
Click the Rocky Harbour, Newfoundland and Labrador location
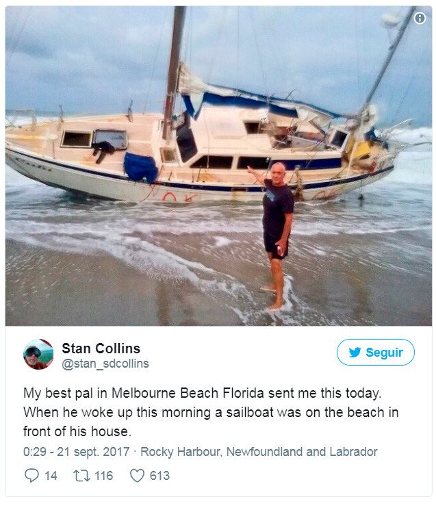pos(259,452)
